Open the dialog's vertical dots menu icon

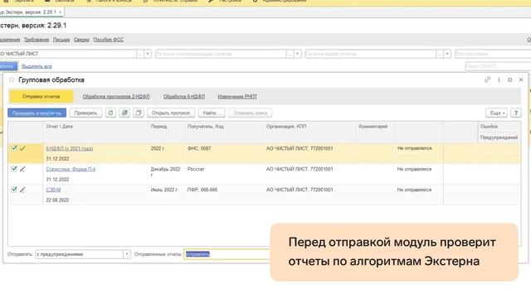tap(499, 79)
